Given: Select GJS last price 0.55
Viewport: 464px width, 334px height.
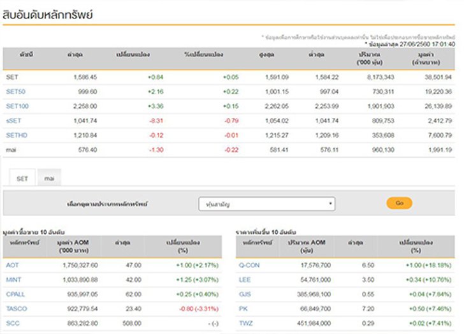Looking at the screenshot, I should 368,294.
